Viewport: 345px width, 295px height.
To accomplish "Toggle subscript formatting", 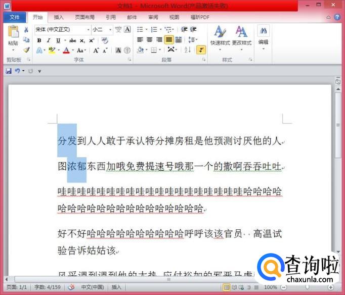I will tap(82, 40).
